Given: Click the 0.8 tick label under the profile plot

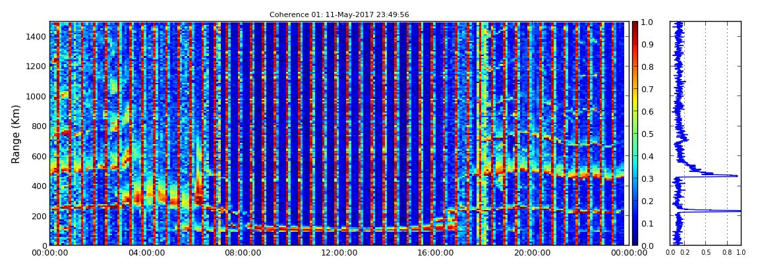Looking at the screenshot, I should pos(728,253).
